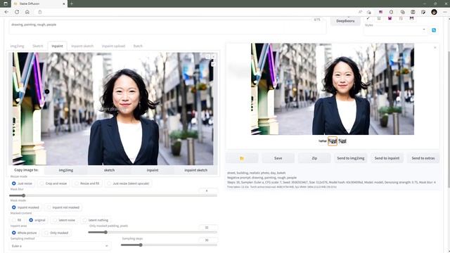Click the read aloud icon in address bar

tap(360, 12)
